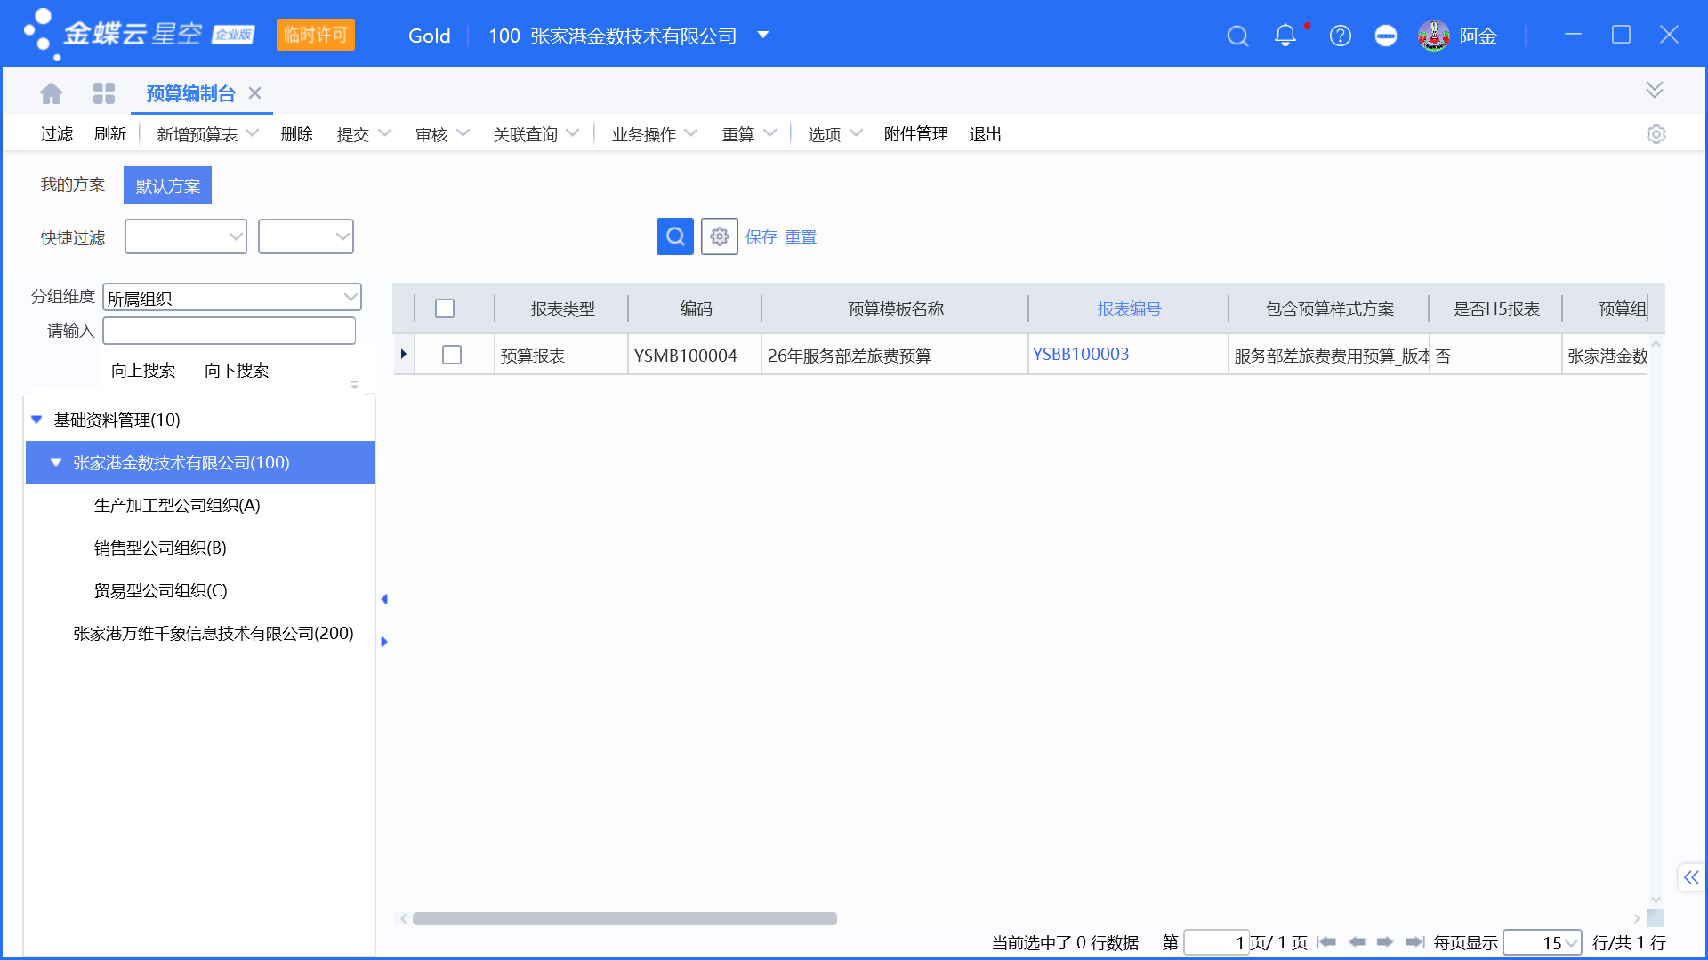The image size is (1708, 960).
Task: Click the 请输入 search input field
Action: pos(230,331)
